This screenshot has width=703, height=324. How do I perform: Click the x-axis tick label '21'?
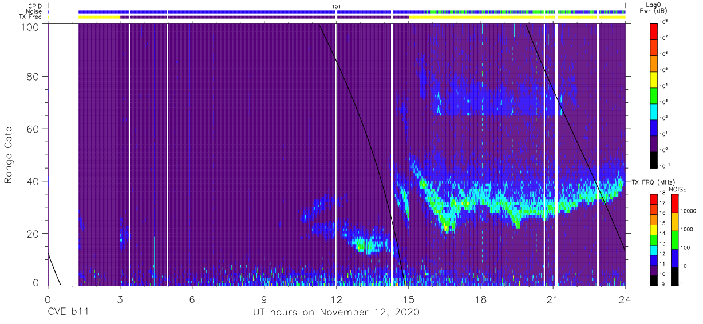pos(553,299)
